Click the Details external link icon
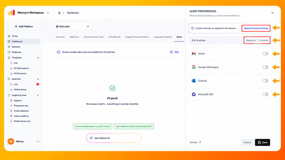Viewport: 285px width, 160px height. tap(200, 142)
